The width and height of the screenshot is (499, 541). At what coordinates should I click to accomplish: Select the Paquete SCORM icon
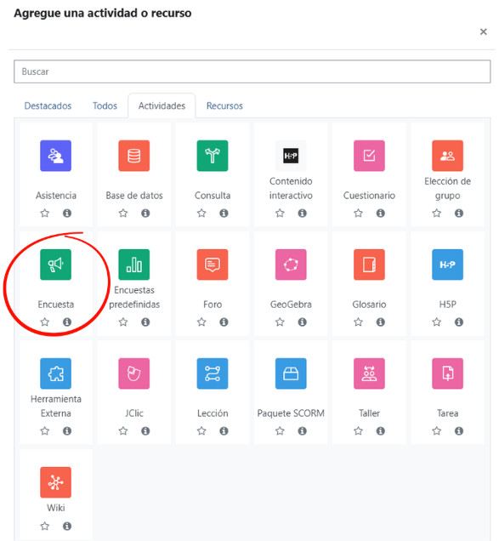[291, 373]
